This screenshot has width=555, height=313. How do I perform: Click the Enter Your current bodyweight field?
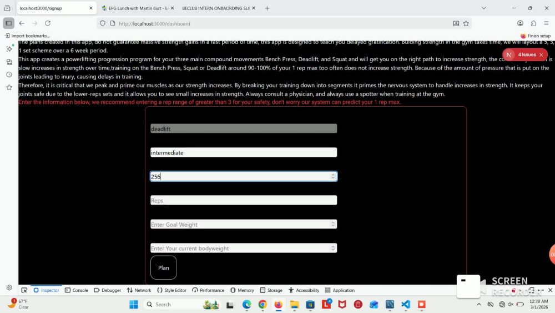[244, 248]
